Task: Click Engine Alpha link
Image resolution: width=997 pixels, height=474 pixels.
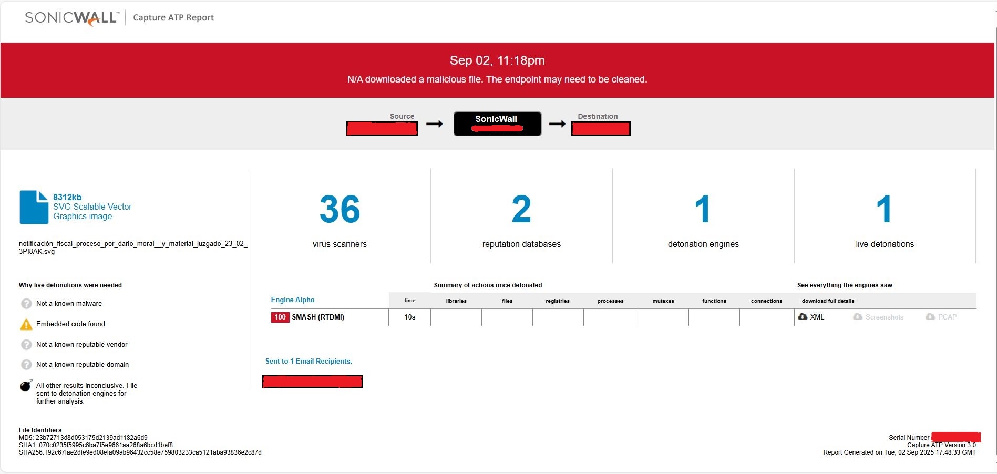Action: click(293, 300)
